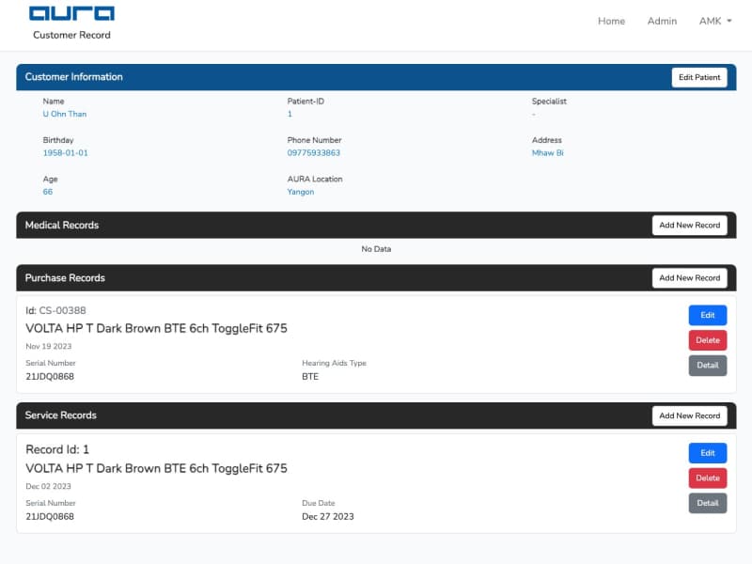The width and height of the screenshot is (752, 564).
Task: Go to the Home menu item
Action: 611,21
